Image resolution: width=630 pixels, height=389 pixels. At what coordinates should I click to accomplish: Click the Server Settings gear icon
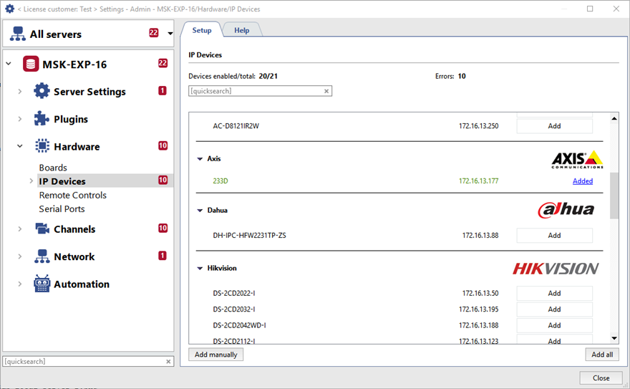point(42,92)
